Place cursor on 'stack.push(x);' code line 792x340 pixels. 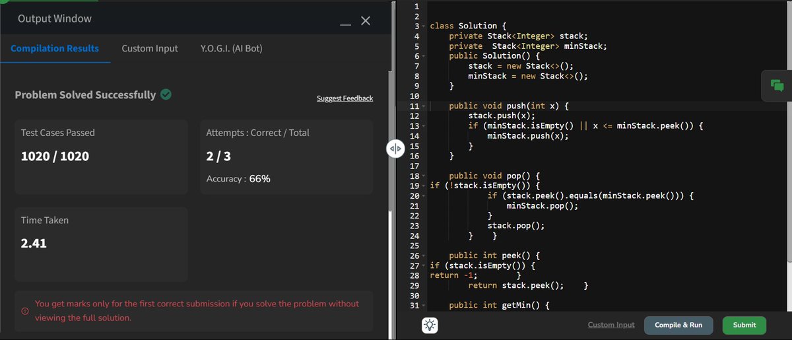(502, 116)
